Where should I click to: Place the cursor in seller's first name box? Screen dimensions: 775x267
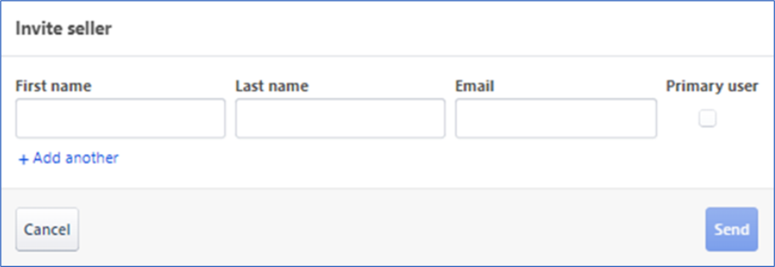(120, 119)
